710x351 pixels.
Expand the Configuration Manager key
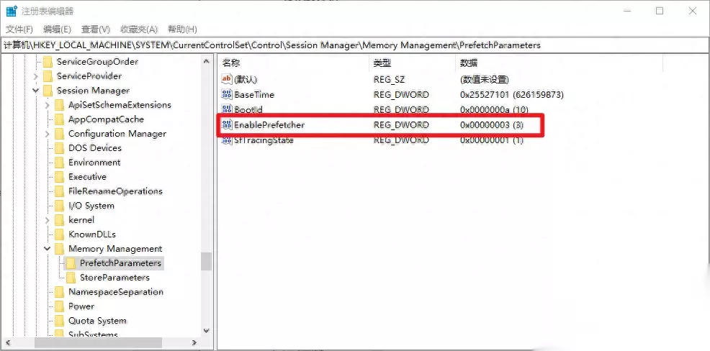pos(48,134)
